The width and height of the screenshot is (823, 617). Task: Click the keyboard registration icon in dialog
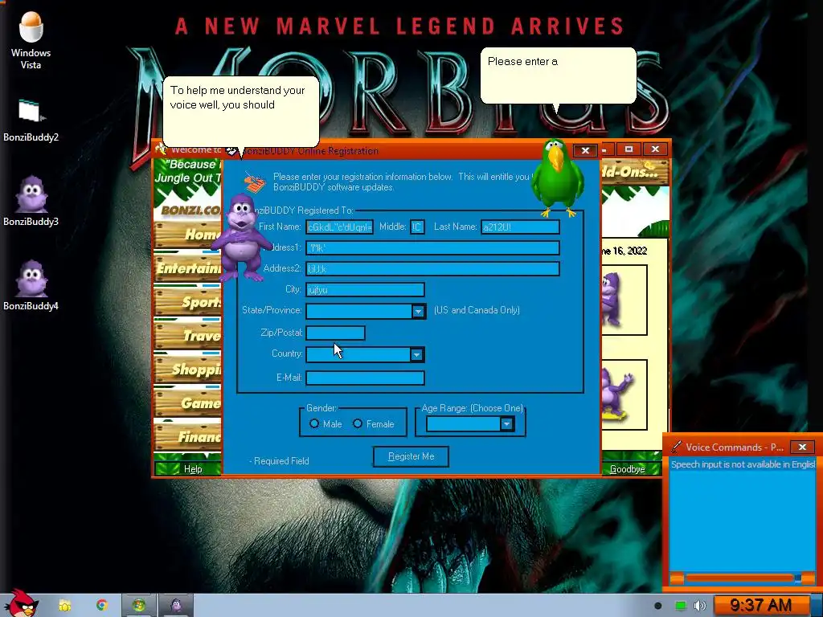pos(255,182)
